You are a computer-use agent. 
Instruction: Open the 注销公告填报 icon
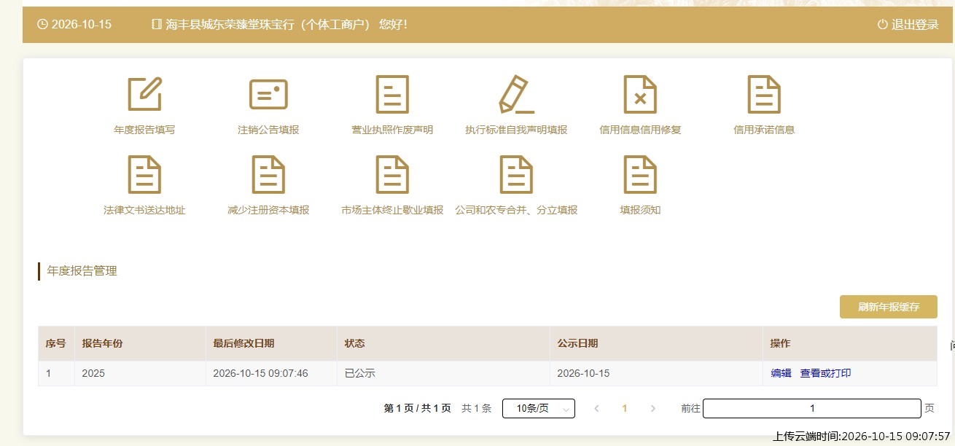tap(268, 94)
